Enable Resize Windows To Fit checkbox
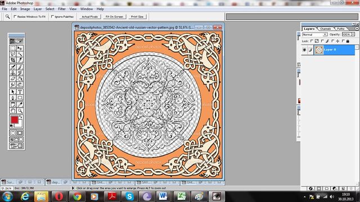 click(x=15, y=16)
